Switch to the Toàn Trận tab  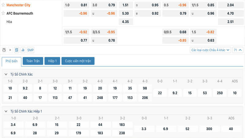click(33, 61)
